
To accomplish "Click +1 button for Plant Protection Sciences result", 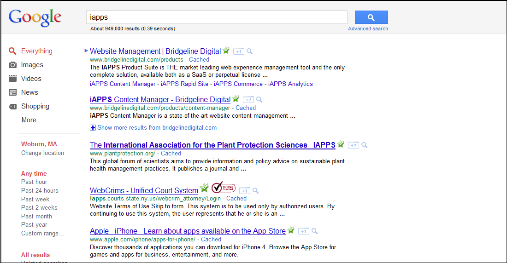I will point(354,146).
